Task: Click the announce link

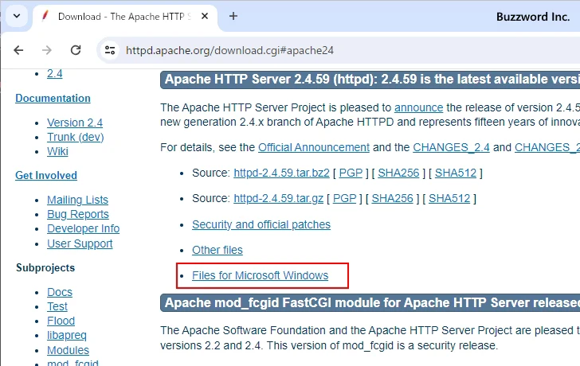Action: click(419, 107)
